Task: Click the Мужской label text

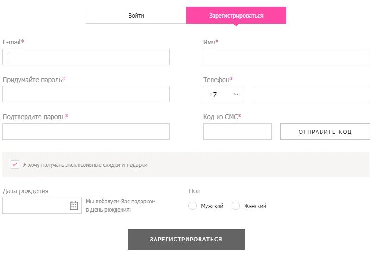Action: pyautogui.click(x=212, y=206)
